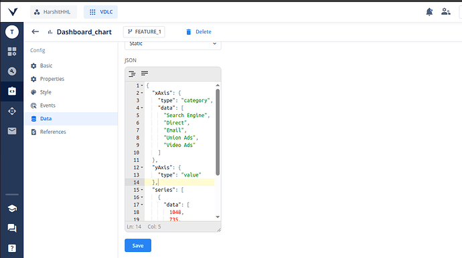Open the VDLC apps menu
Image resolution: width=462 pixels, height=258 pixels.
tap(100, 12)
